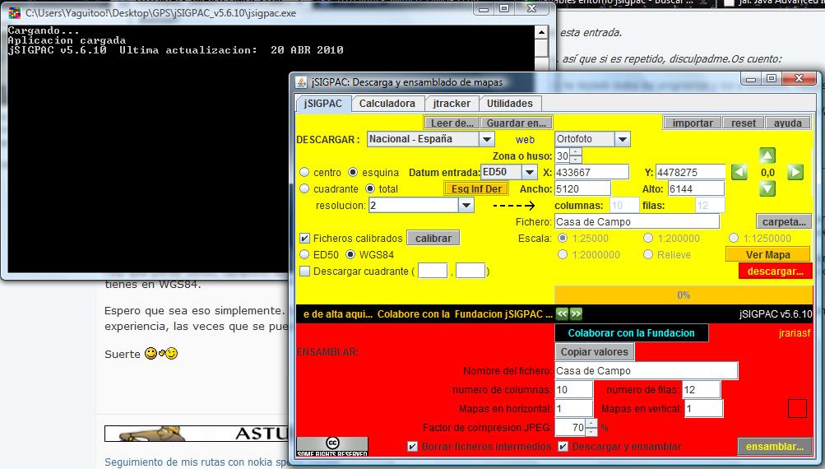Select the ED50 output datum radio
This screenshot has height=469, width=825.
tap(304, 254)
